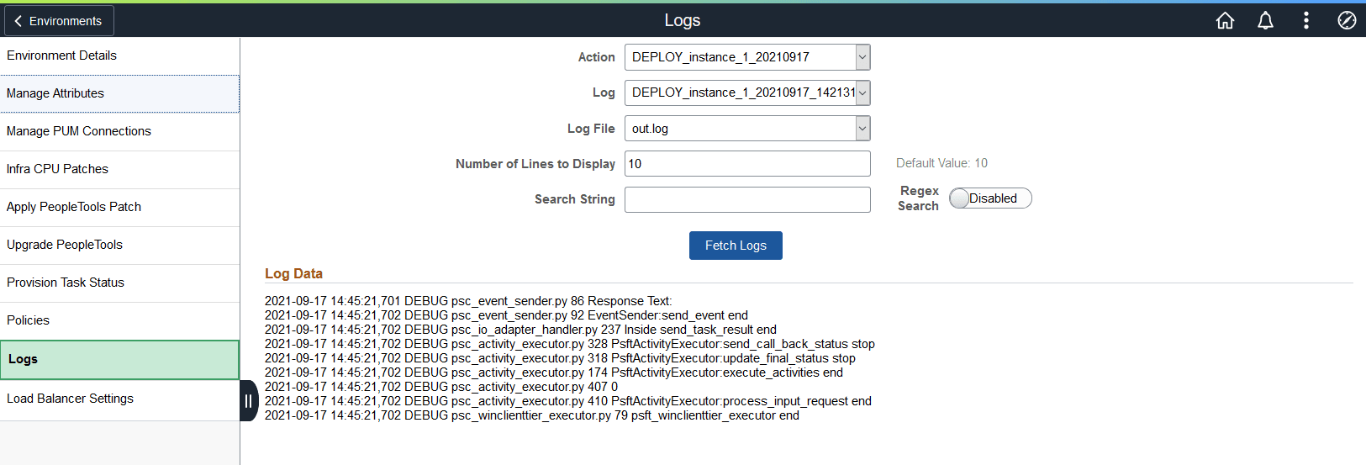Open the Log File dropdown
Image resolution: width=1366 pixels, height=465 pixels.
(x=747, y=129)
